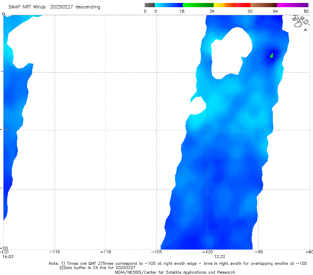Click the brown segment of the color bar
This screenshot has height=275, width=313.
tap(264, 5)
